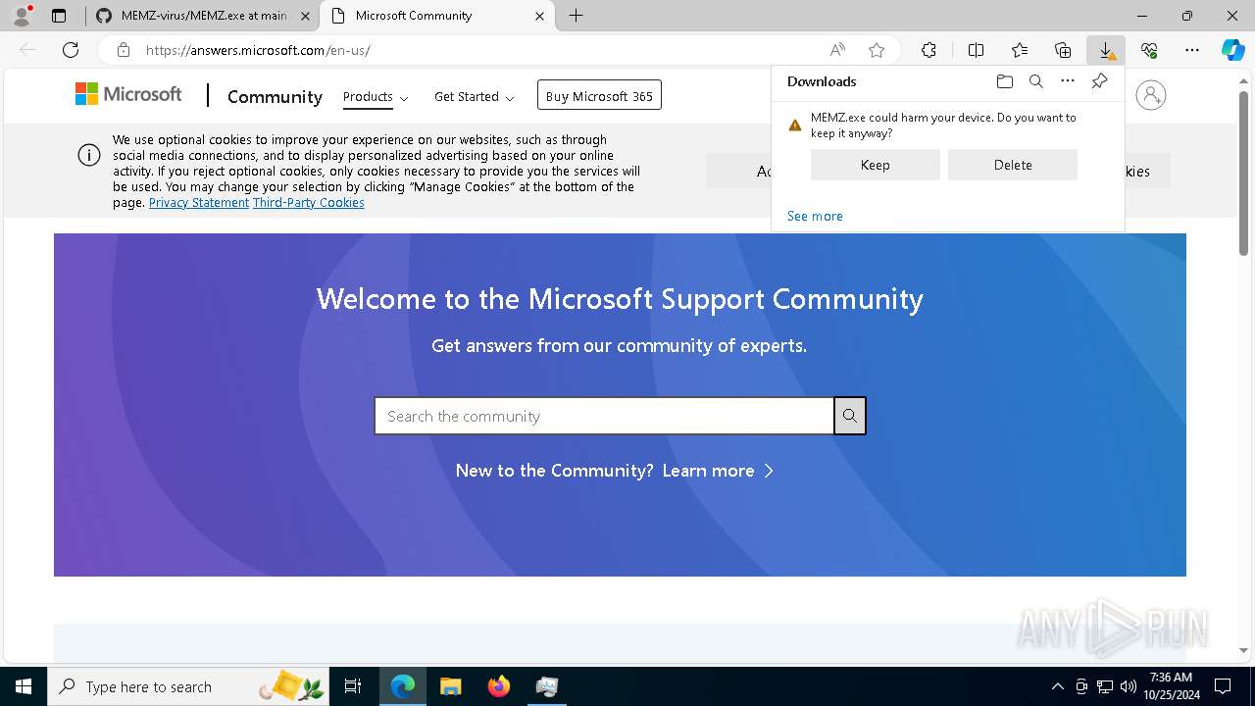Viewport: 1255px width, 706px height.
Task: Click the Sign in account avatar
Action: tap(1151, 95)
